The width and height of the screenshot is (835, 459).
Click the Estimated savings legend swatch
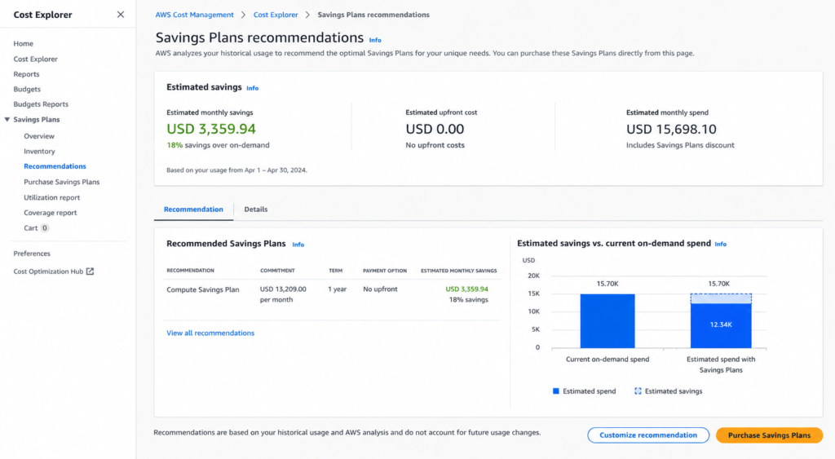click(x=638, y=391)
